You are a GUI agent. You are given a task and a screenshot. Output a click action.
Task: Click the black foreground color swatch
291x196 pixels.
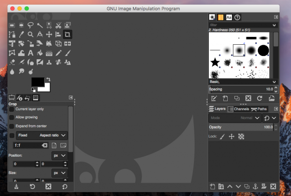(x=37, y=82)
